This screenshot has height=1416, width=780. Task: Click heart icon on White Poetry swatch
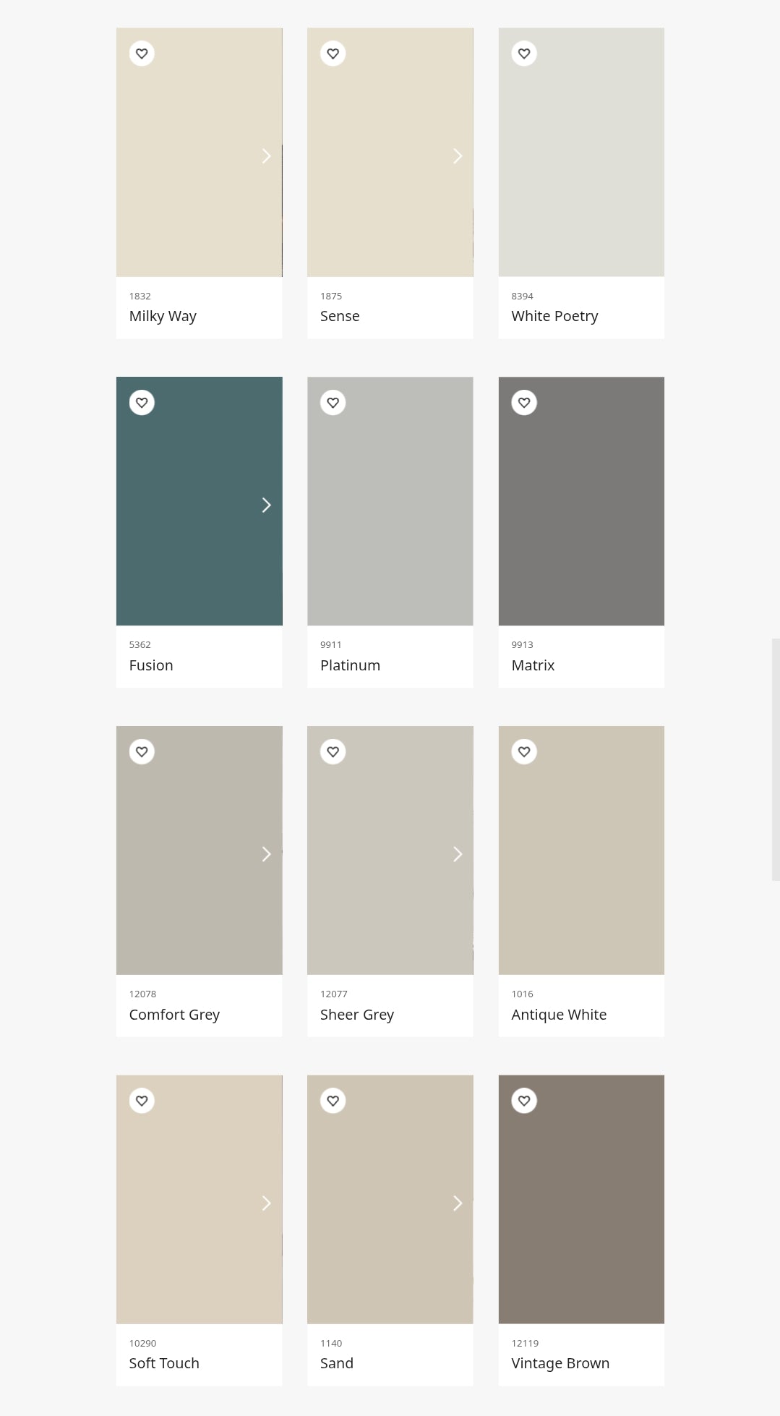[524, 54]
